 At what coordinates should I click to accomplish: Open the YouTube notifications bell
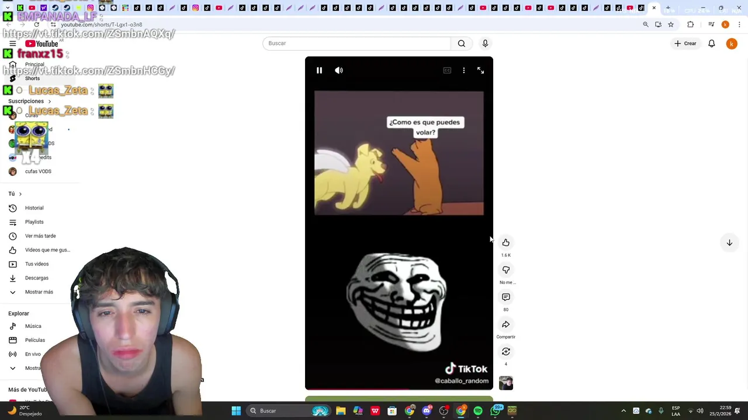(712, 43)
